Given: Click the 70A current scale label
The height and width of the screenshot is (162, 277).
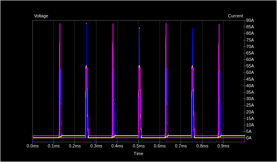Looking at the screenshot, I should click(250, 46).
